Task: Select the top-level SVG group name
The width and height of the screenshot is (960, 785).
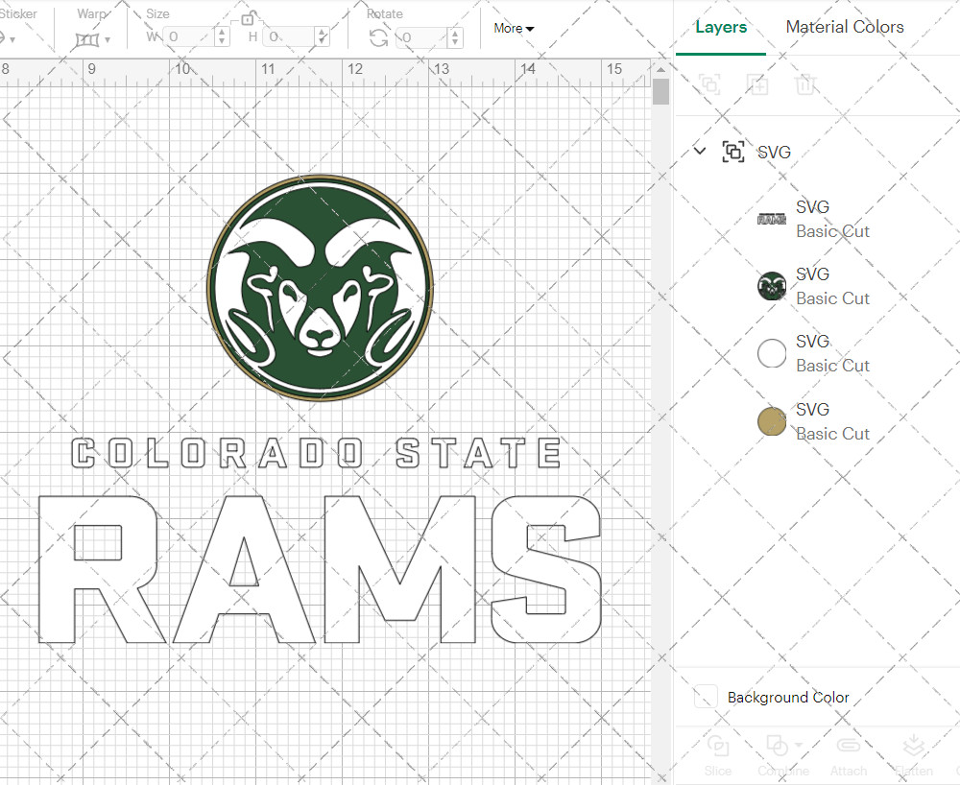Action: pos(774,153)
